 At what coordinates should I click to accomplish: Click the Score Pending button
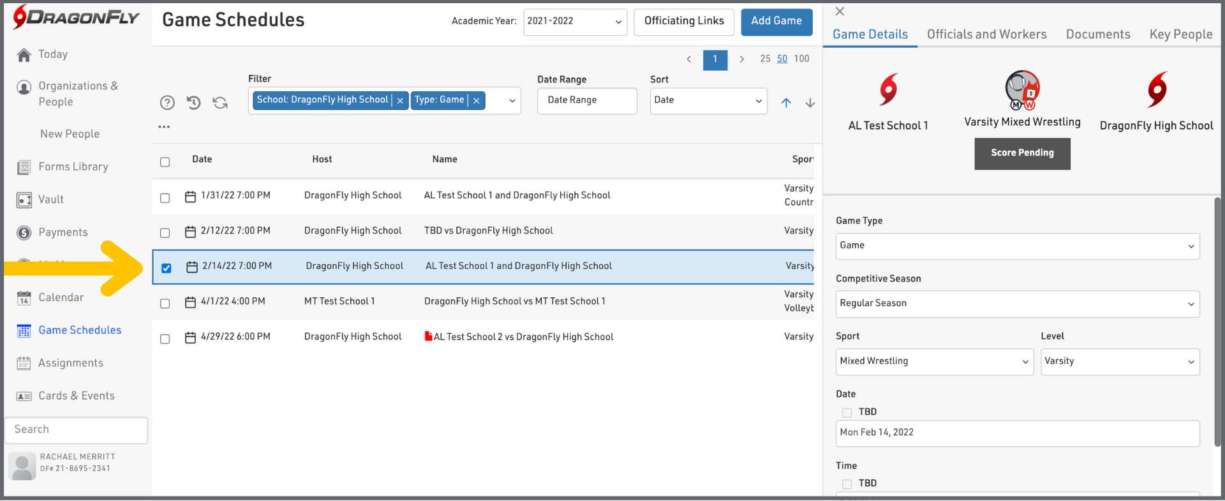(1021, 153)
